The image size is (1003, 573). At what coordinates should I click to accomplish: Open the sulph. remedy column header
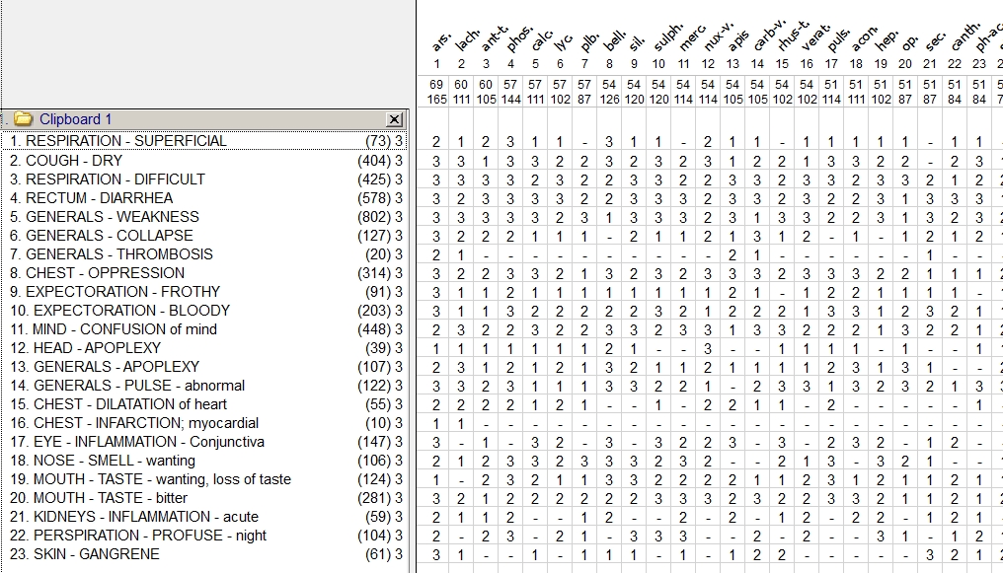coord(667,37)
